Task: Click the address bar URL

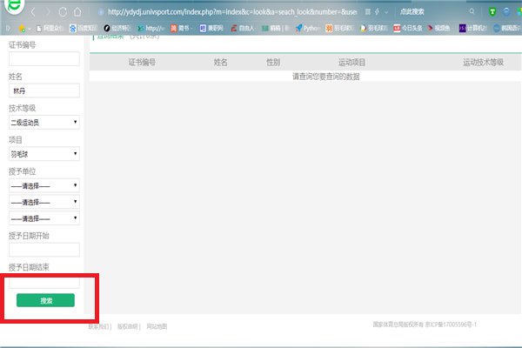Action: [232, 12]
